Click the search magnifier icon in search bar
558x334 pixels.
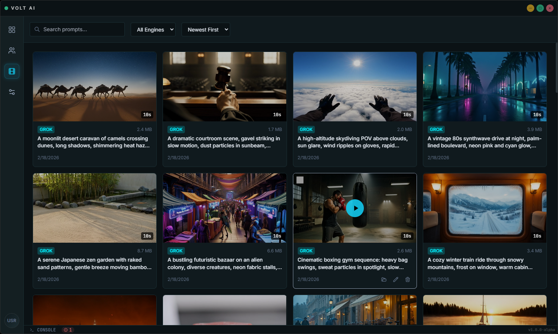(37, 29)
